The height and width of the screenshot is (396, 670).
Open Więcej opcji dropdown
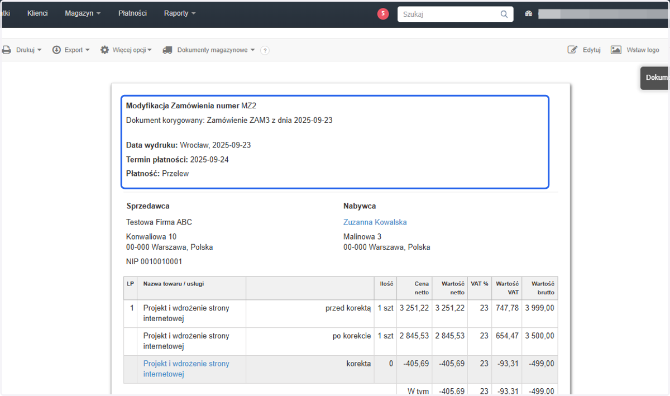click(132, 50)
